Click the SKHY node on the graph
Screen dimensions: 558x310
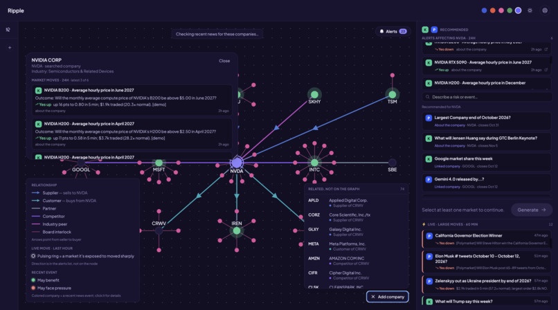click(x=314, y=95)
